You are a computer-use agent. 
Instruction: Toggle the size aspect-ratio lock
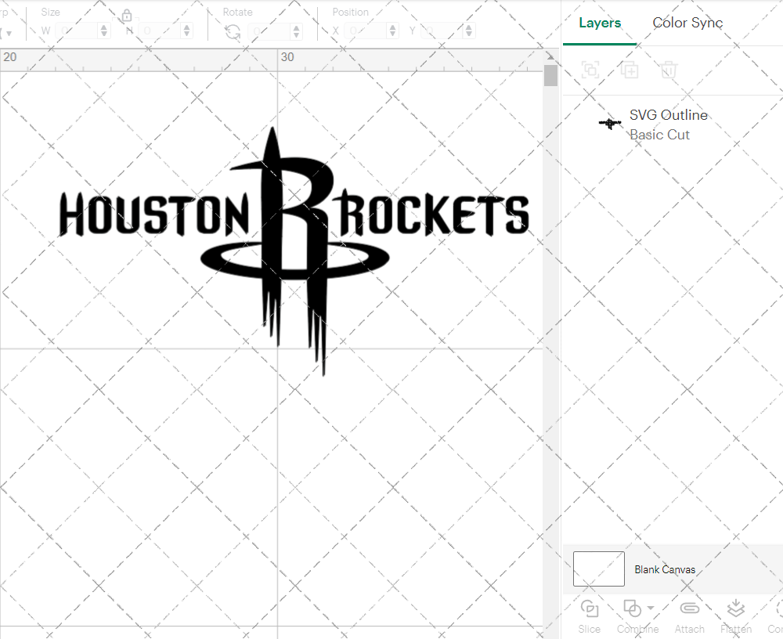point(127,15)
